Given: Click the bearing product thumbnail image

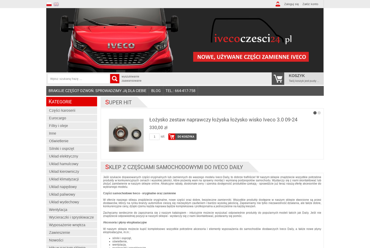Looking at the screenshot, I should [126, 135].
